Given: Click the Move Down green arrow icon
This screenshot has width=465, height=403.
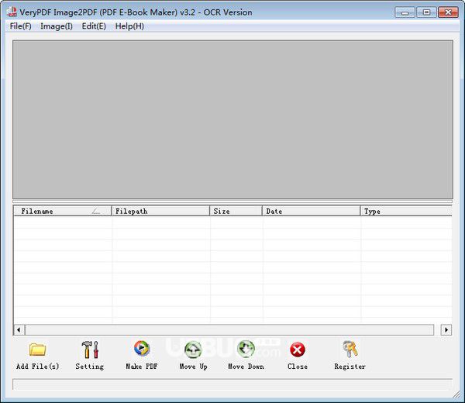Looking at the screenshot, I should [x=246, y=349].
